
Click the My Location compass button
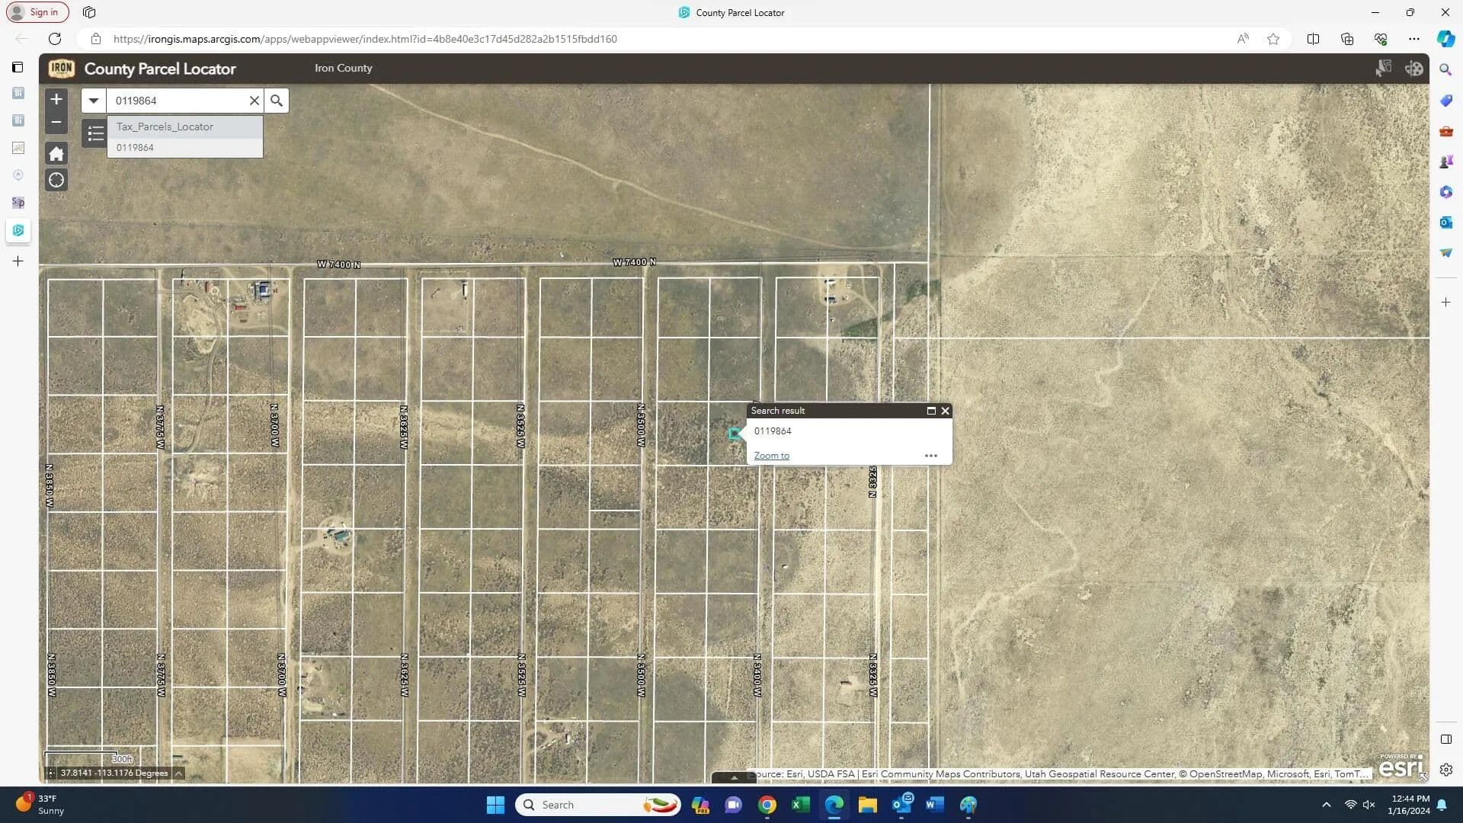tap(56, 181)
